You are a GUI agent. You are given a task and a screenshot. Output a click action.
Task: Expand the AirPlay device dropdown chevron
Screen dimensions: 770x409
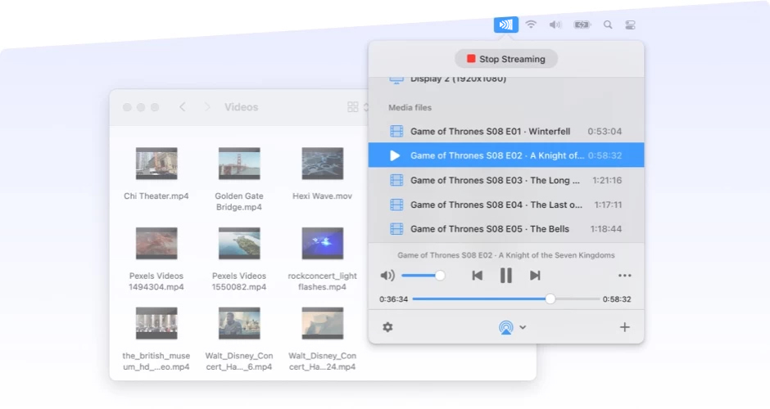(x=523, y=327)
